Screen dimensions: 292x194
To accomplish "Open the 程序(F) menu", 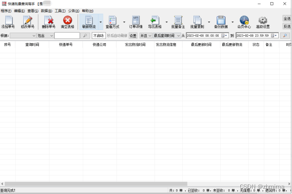I will [x=6, y=11].
